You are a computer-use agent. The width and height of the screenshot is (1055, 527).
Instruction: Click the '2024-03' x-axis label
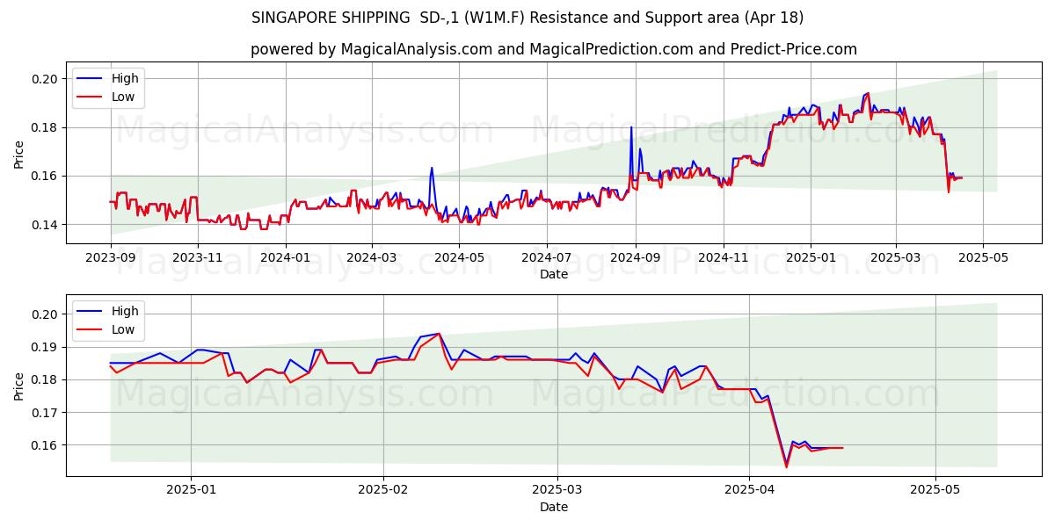click(372, 257)
